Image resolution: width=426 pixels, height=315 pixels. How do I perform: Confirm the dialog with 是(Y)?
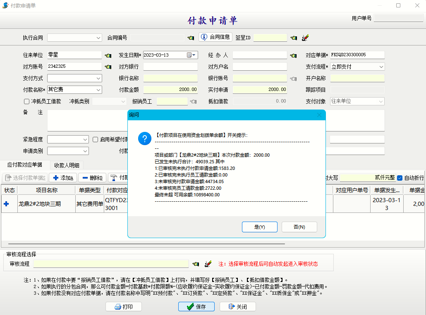coord(259,227)
